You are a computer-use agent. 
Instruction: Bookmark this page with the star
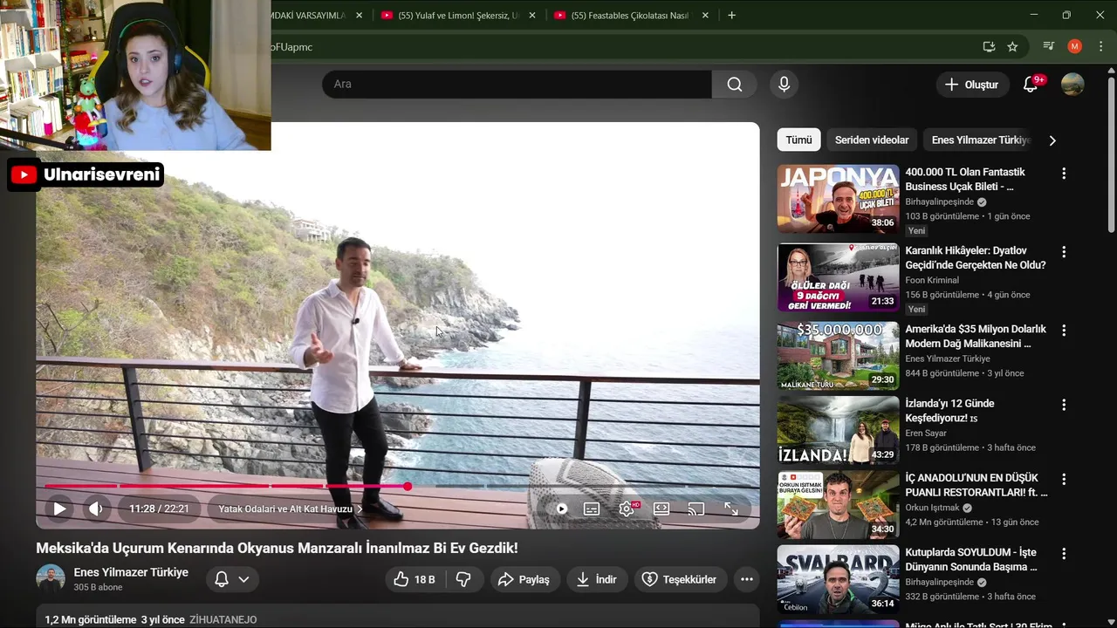click(x=1012, y=47)
